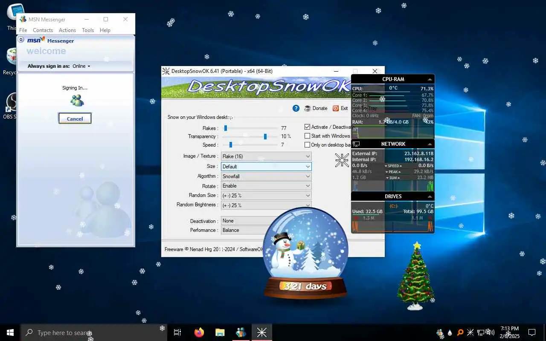Click the Used: 32.5 GB drive text
This screenshot has width=546, height=341.
[367, 211]
